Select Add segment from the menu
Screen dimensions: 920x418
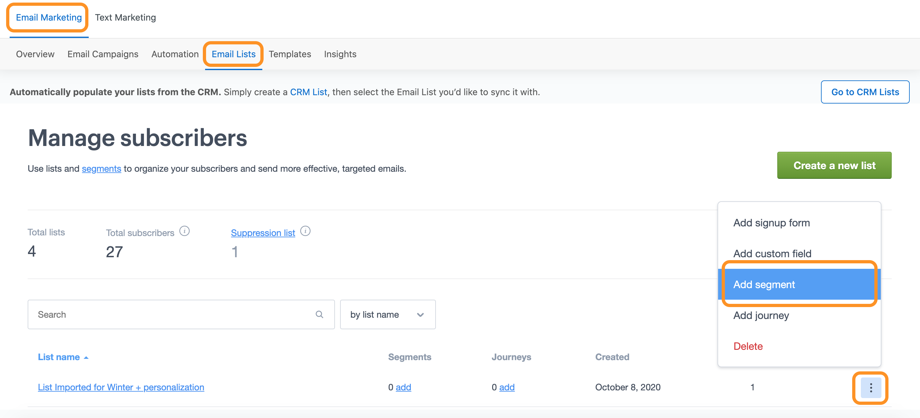coord(799,284)
